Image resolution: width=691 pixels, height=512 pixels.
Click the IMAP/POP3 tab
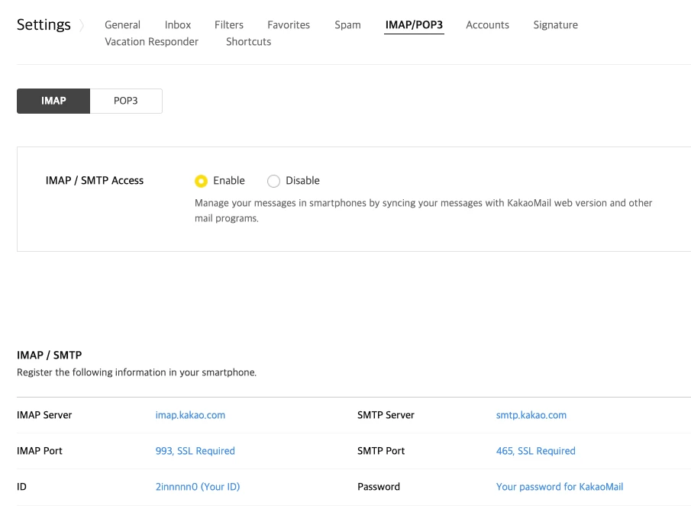tap(414, 25)
